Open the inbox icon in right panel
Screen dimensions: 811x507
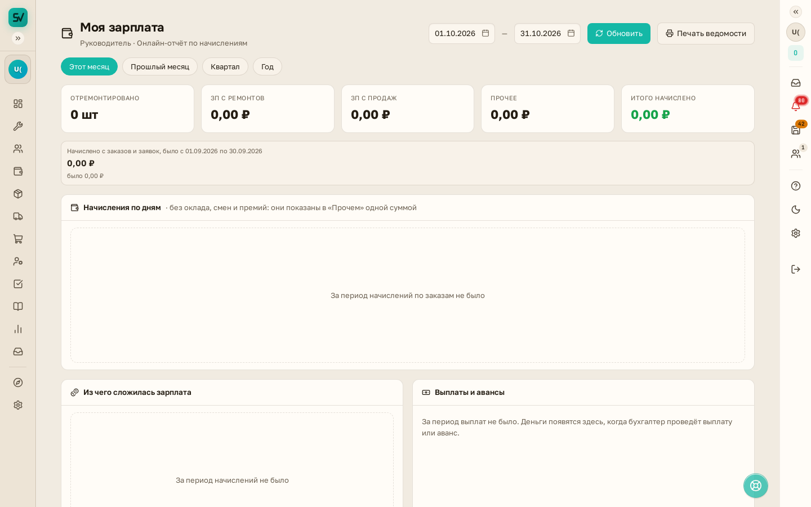pyautogui.click(x=796, y=83)
